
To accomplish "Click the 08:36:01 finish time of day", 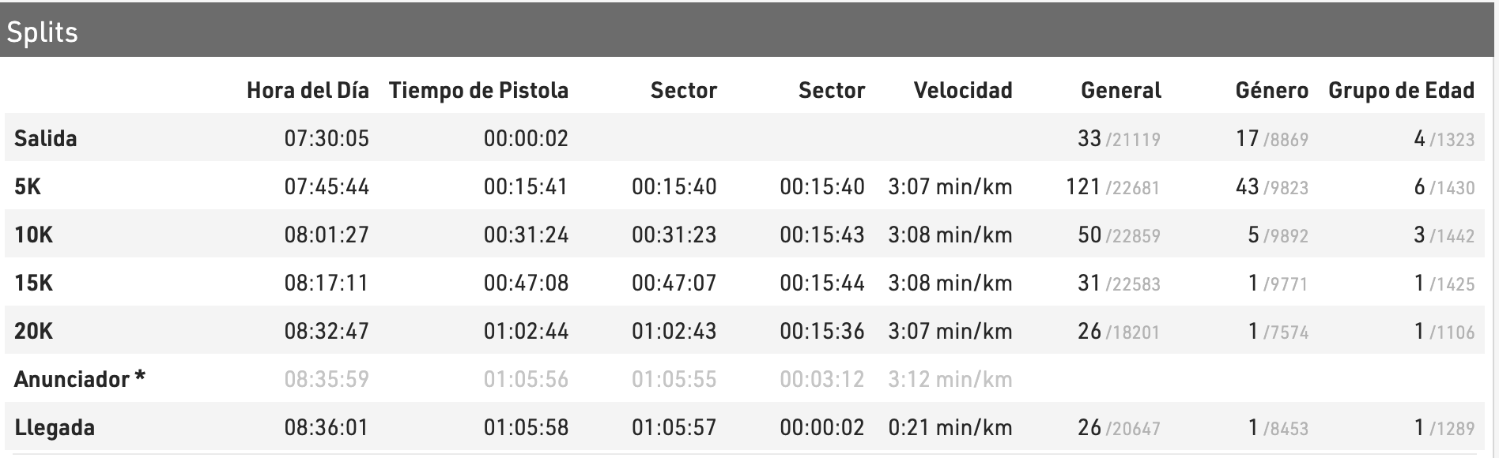I will (x=327, y=428).
